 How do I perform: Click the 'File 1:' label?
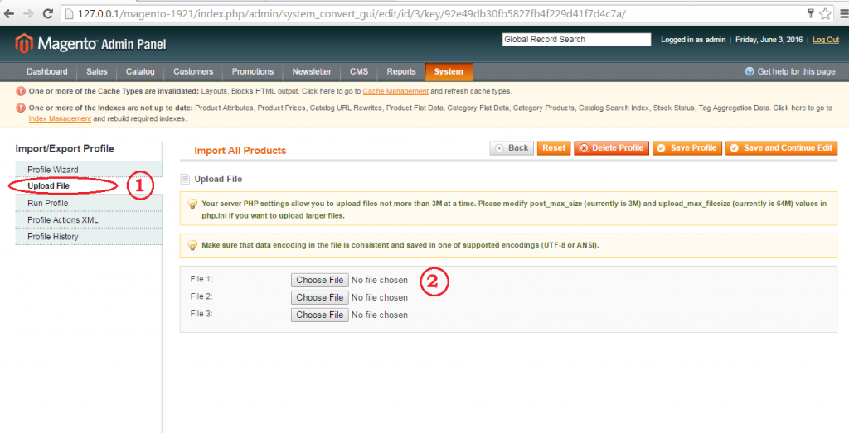tap(201, 279)
